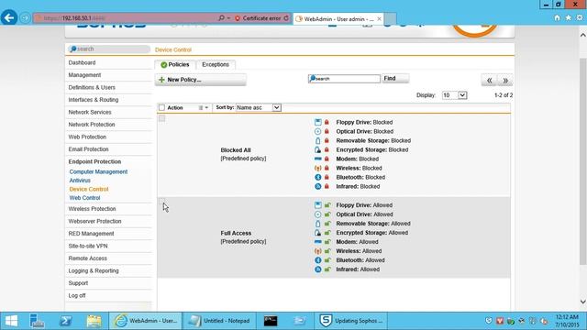This screenshot has width=587, height=330.
Task: Click the Modem icon in Blocked All policy
Action: [318, 159]
